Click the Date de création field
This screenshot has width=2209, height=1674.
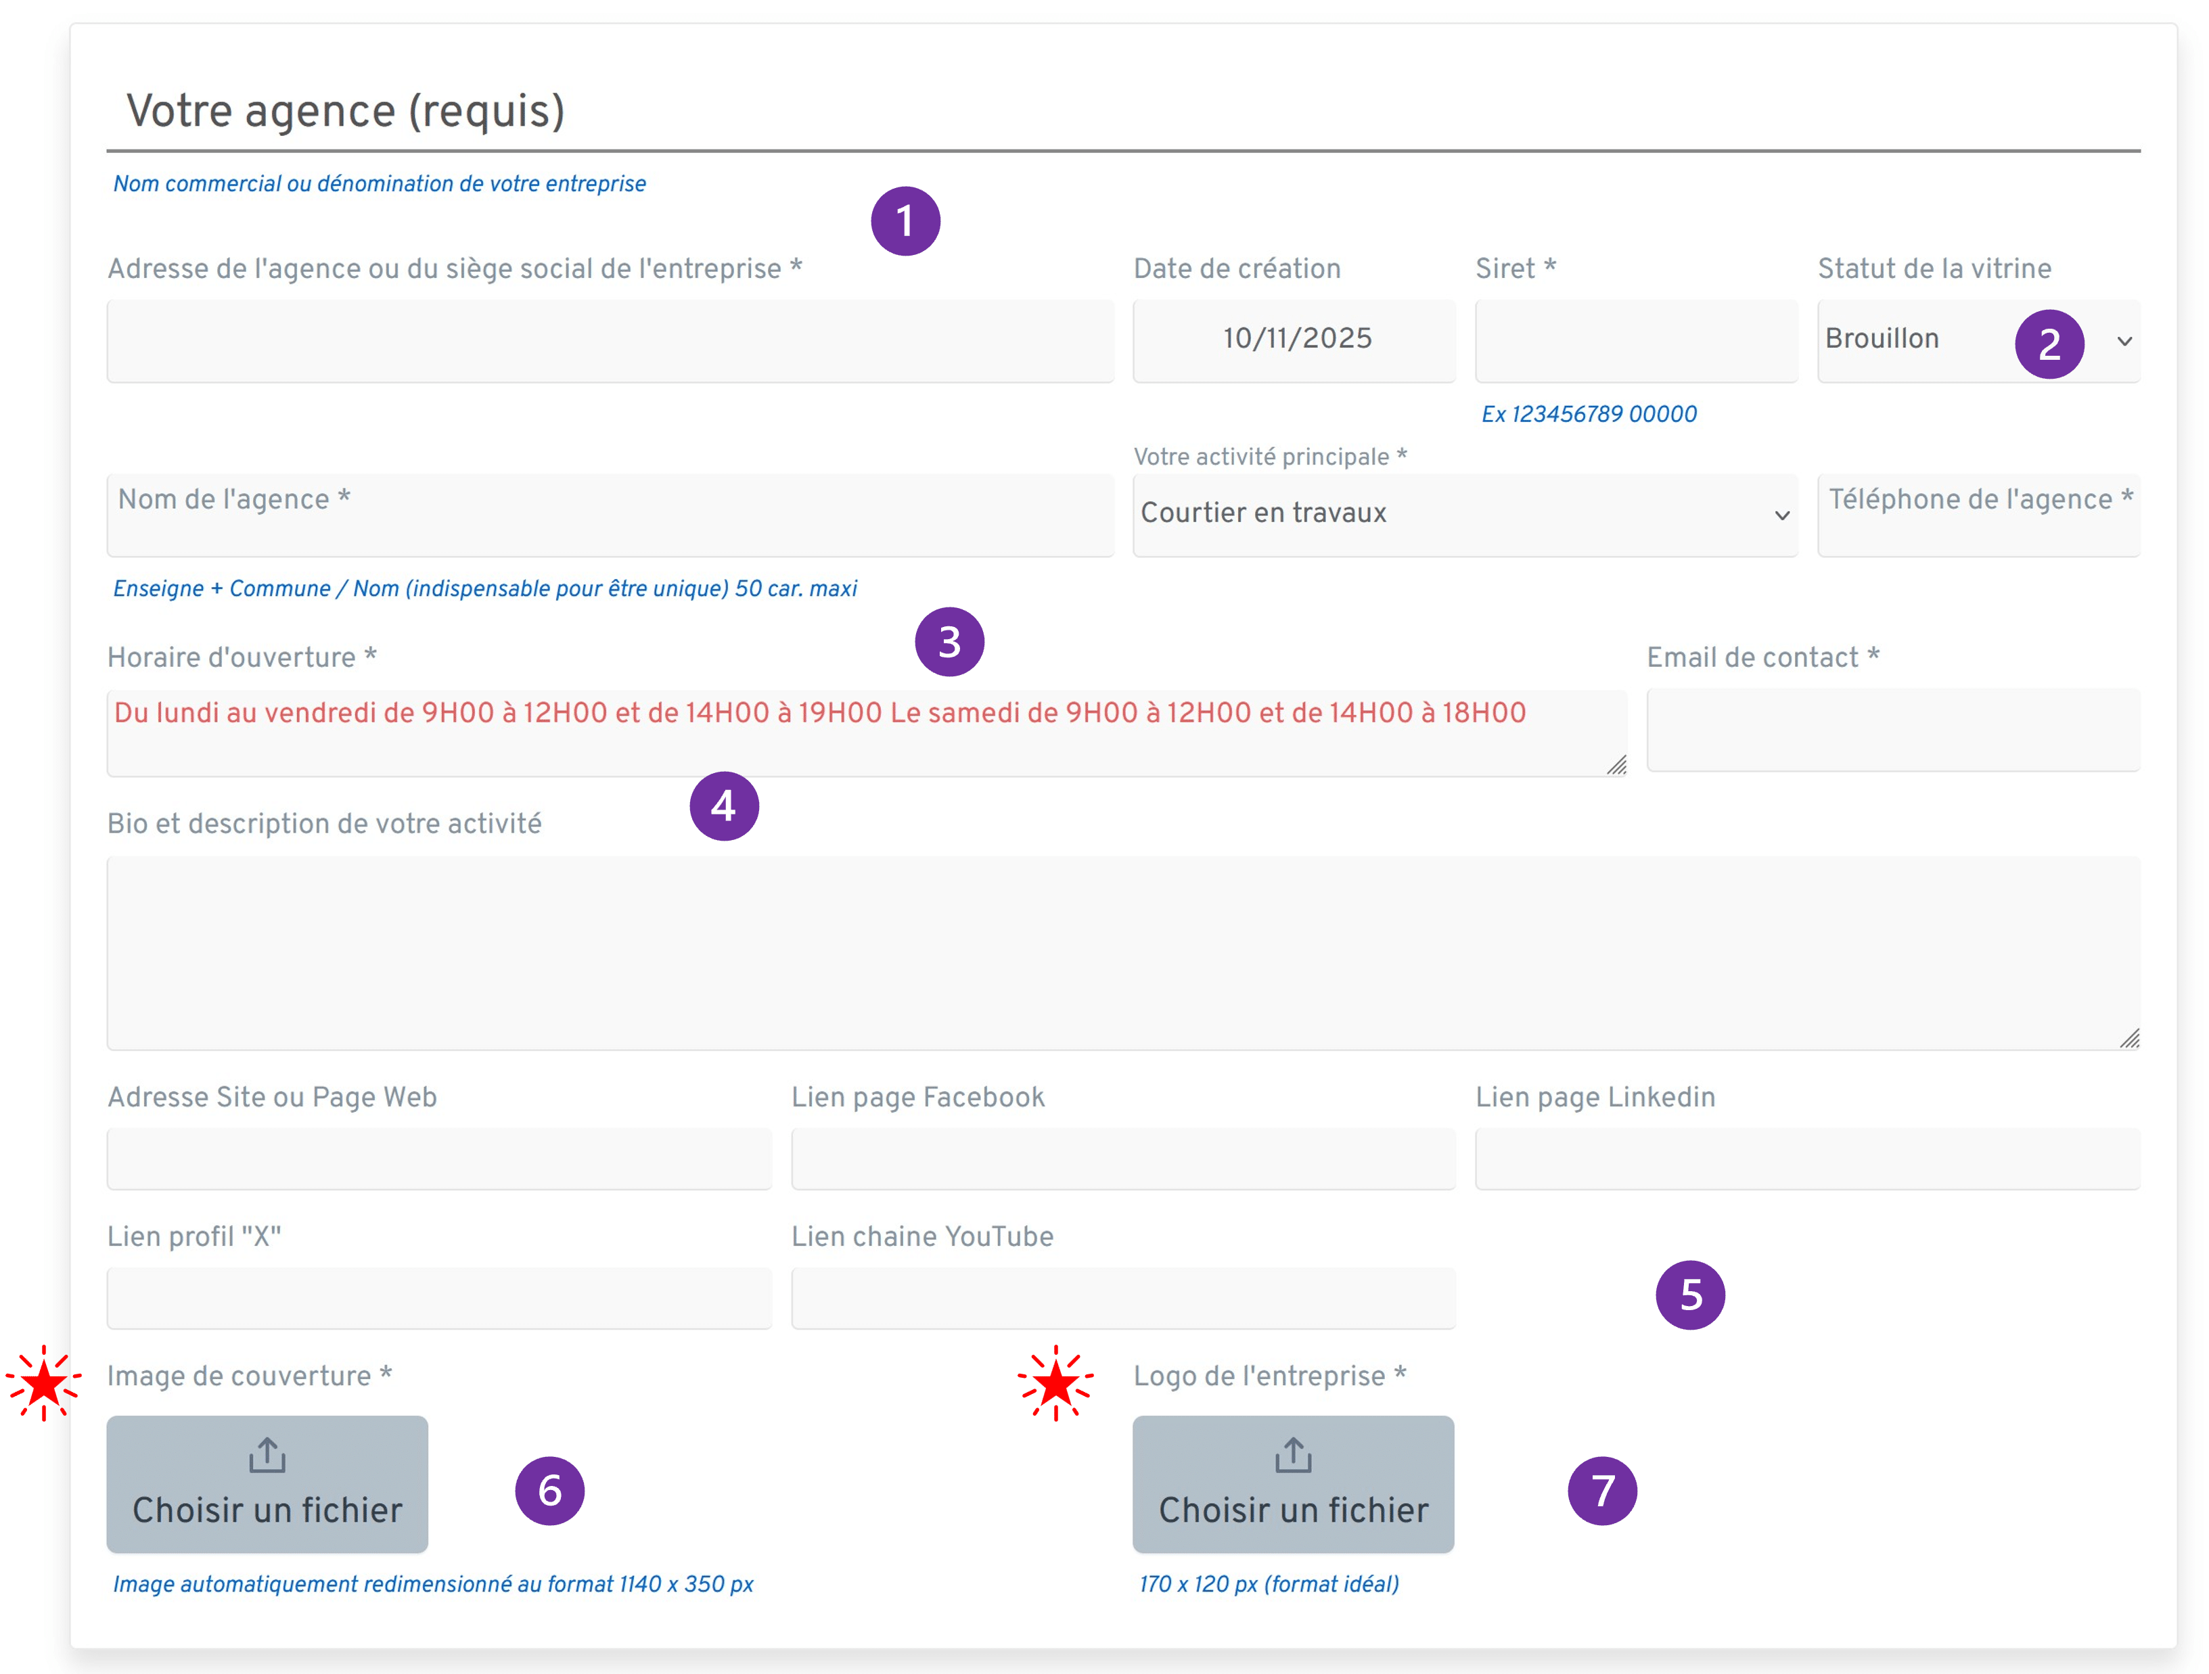[x=1294, y=340]
